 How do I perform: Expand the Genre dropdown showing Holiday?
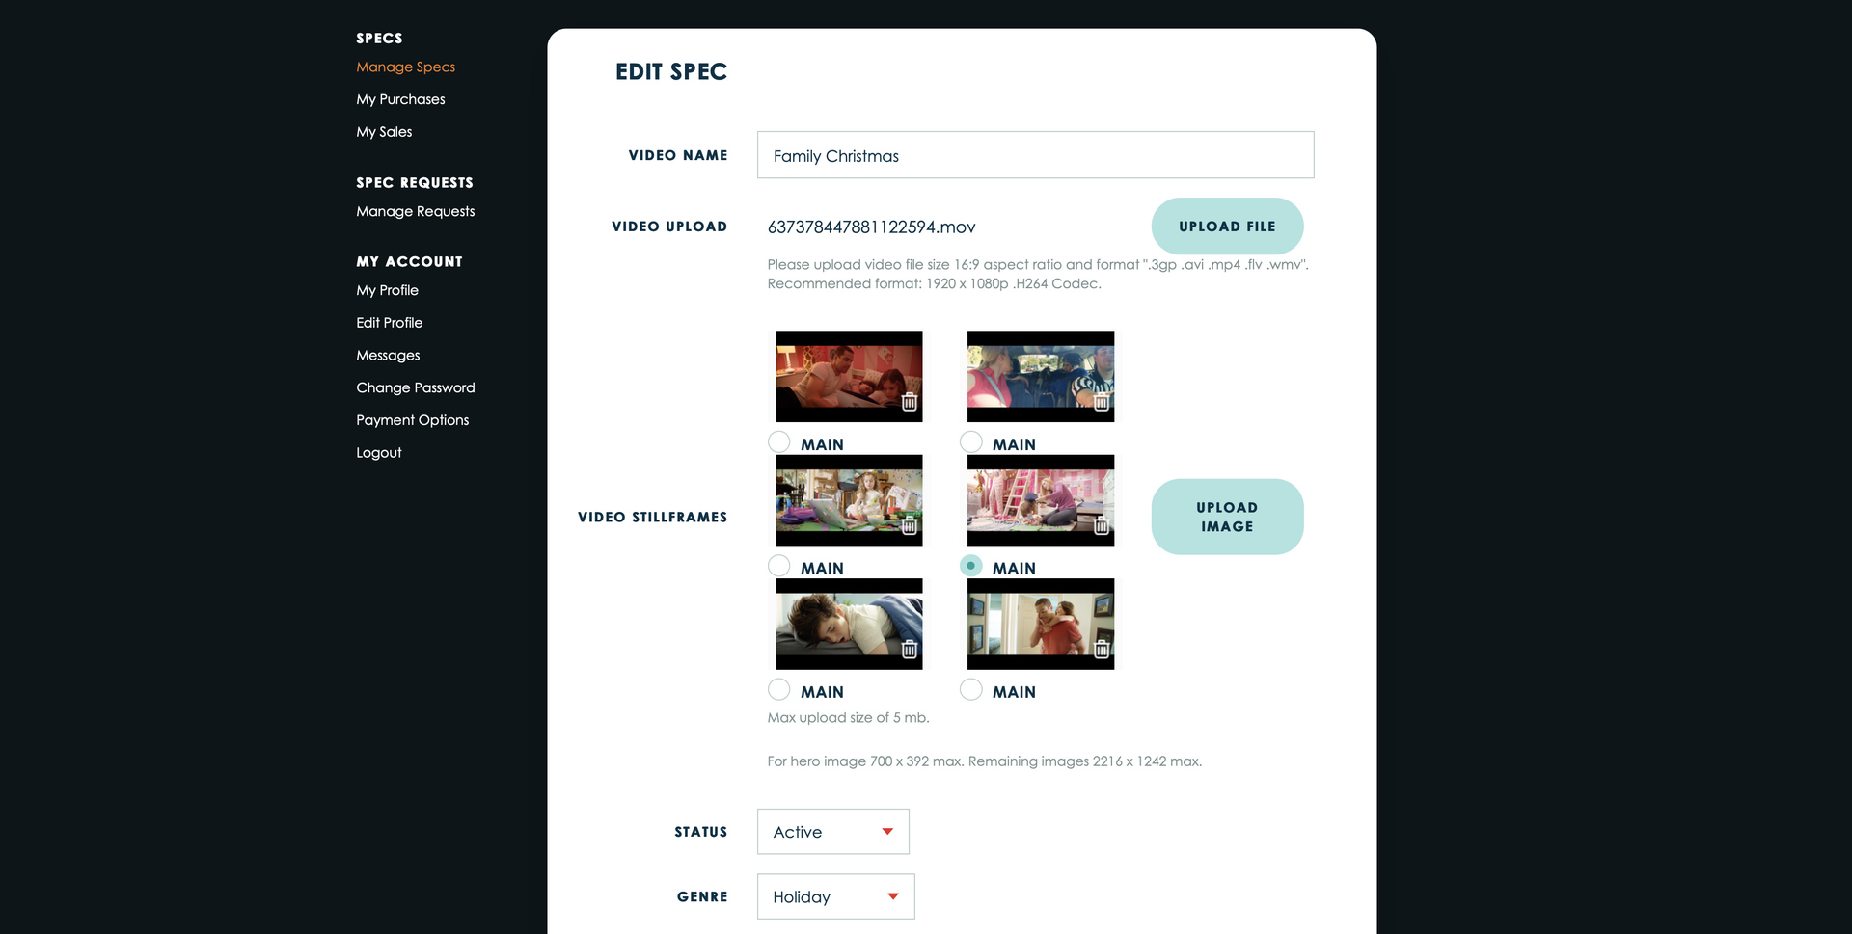tap(835, 896)
